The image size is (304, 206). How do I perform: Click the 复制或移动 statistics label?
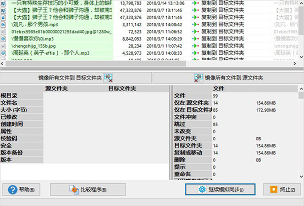[x=188, y=152]
